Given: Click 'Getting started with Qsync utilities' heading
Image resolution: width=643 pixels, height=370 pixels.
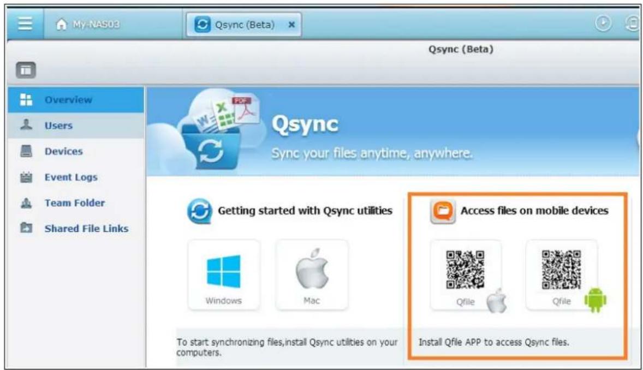Looking at the screenshot, I should [x=305, y=211].
